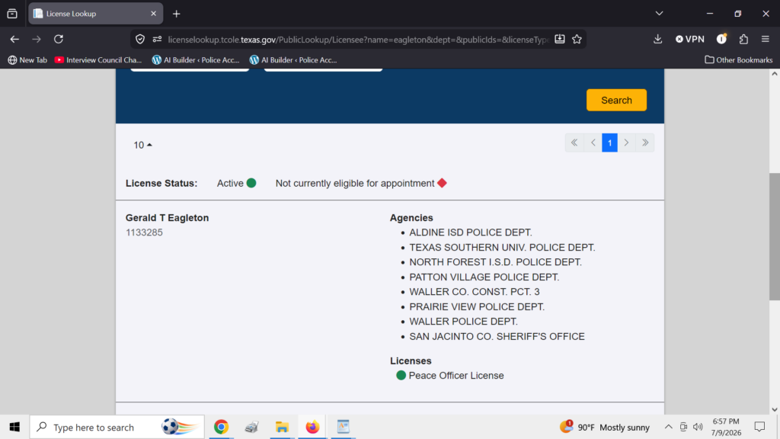Click WALLER CO. CONST. PCT. 3 entry
Viewport: 780px width, 439px height.
point(474,292)
